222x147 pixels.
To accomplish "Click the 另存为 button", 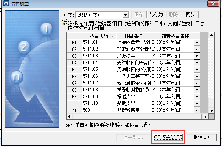I will 156,15.
